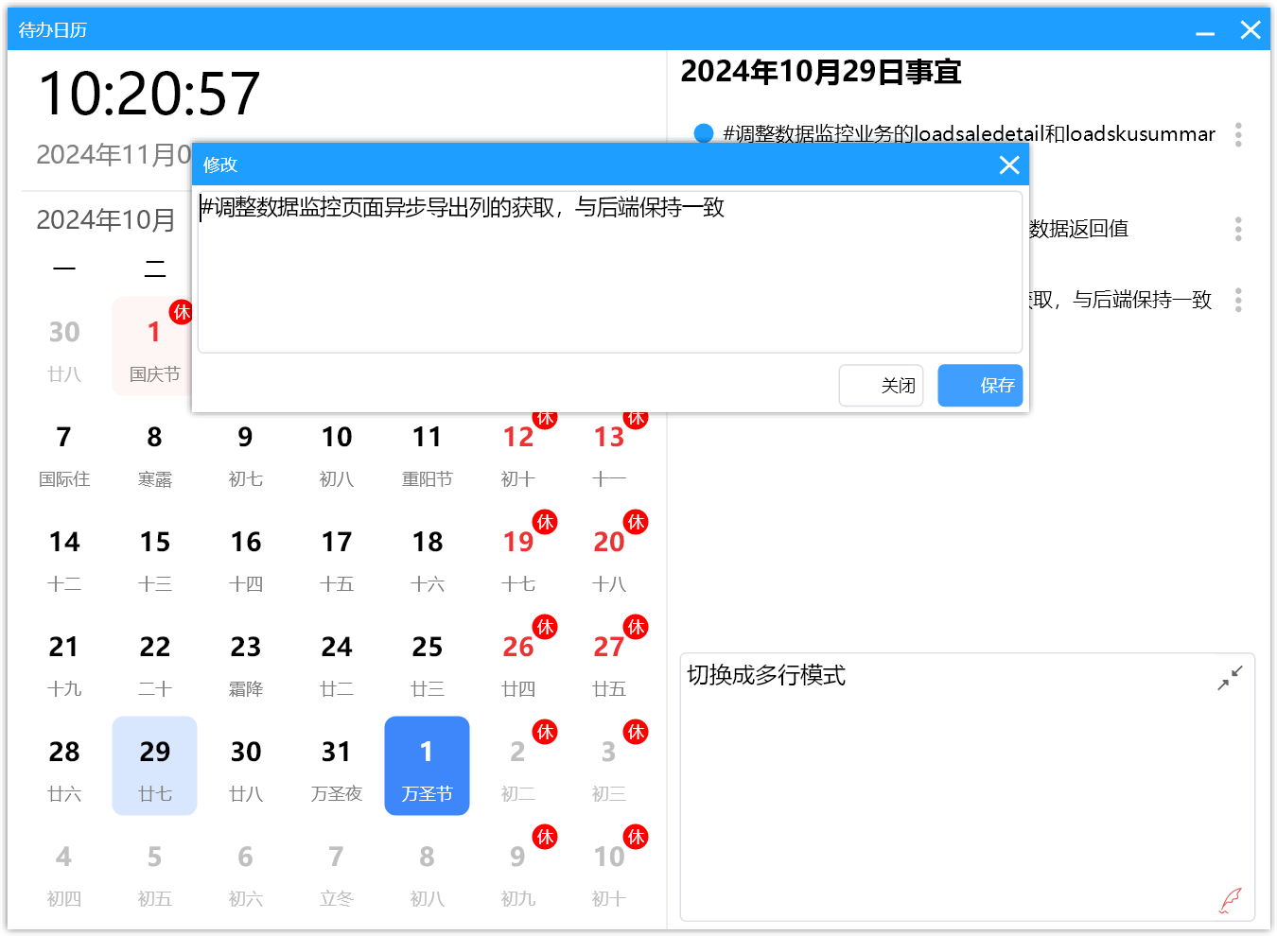This screenshot has width=1277, height=936.
Task: Toggle the blue status dot of loadsaledetail task
Action: 703,133
